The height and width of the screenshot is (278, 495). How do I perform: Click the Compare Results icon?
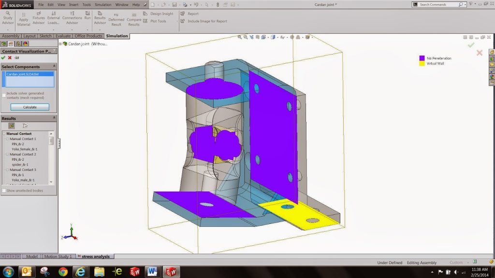coord(134,19)
